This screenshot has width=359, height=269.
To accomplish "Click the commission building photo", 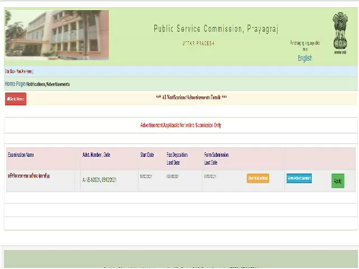I will pyautogui.click(x=57, y=35).
